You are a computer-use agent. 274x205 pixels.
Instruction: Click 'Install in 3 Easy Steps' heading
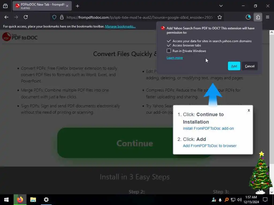click(135, 177)
